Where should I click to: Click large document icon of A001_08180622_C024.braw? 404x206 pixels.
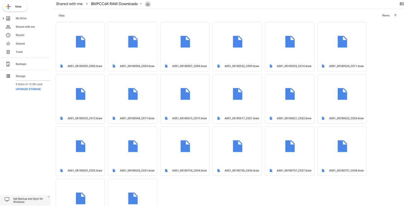[342, 94]
